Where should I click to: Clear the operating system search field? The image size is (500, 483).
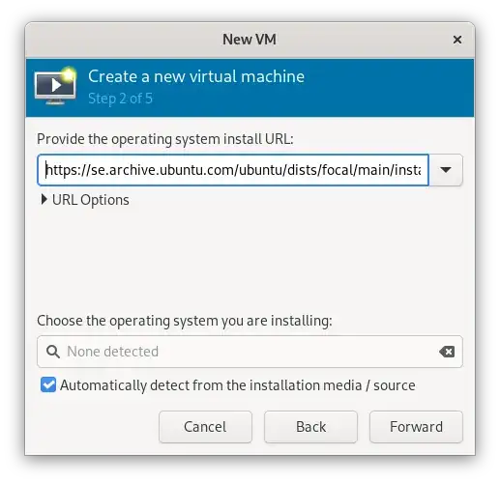[x=447, y=352]
